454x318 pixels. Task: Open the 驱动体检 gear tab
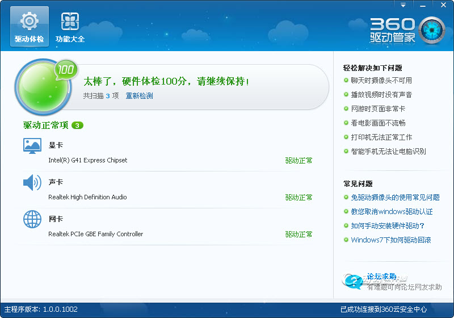[x=29, y=27]
